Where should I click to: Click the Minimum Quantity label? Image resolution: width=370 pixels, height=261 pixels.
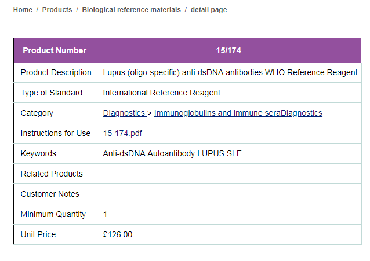pyautogui.click(x=53, y=215)
